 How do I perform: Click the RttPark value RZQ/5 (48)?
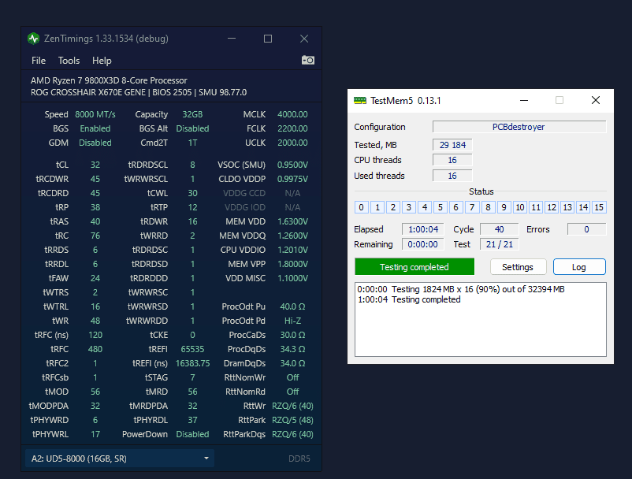[292, 420]
